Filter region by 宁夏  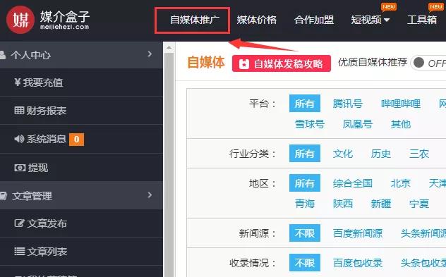pyautogui.click(x=419, y=204)
